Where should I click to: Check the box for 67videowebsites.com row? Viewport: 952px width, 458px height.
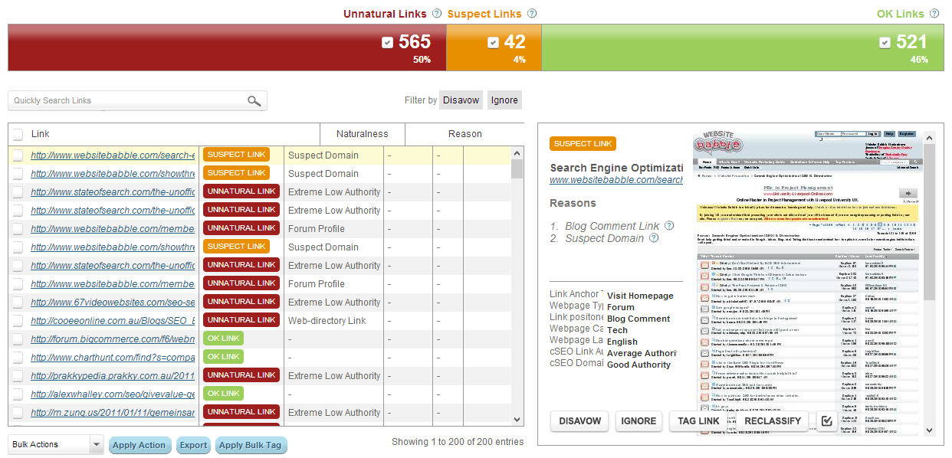[18, 302]
